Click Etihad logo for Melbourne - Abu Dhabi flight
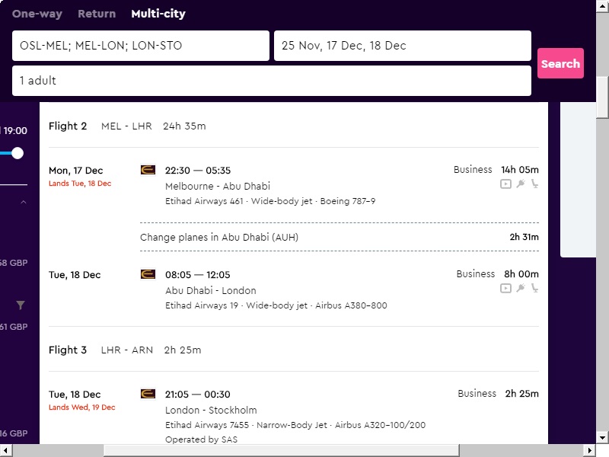This screenshot has width=609, height=457. [x=148, y=170]
